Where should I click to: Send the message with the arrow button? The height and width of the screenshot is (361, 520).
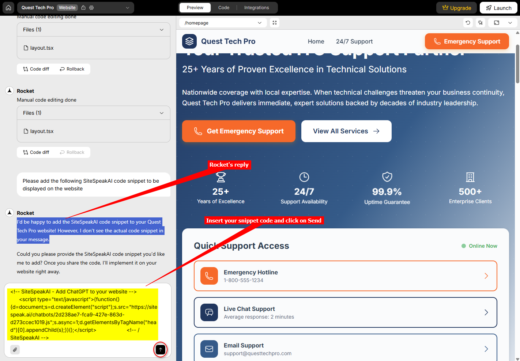(161, 350)
